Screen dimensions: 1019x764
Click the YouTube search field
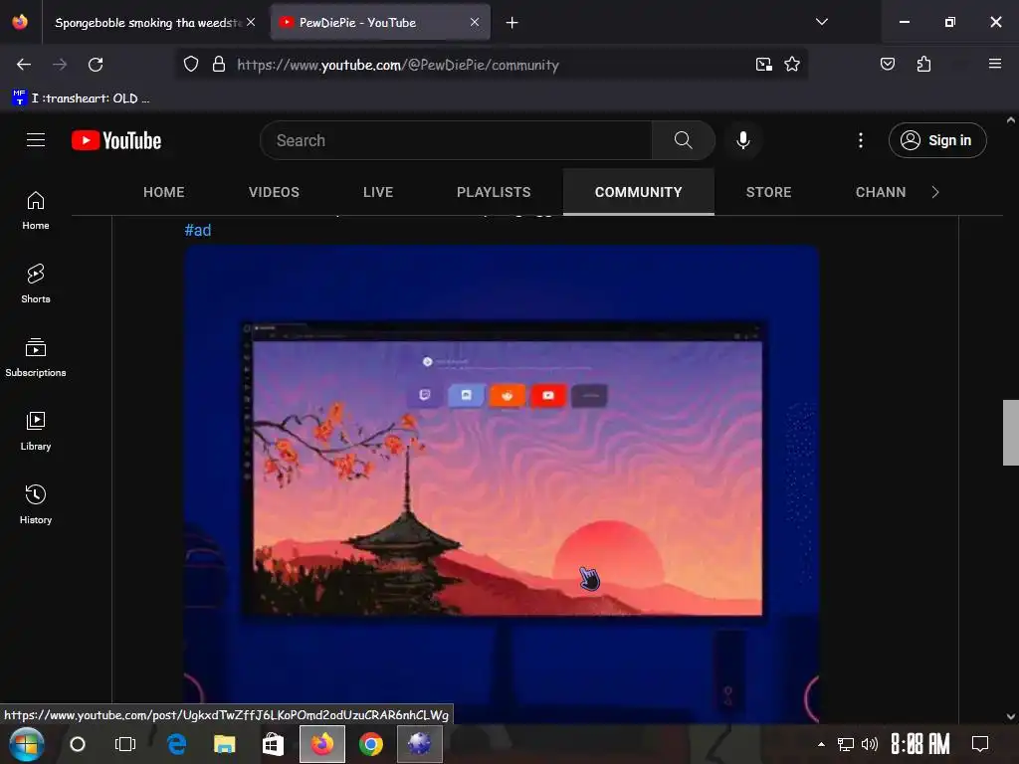[x=456, y=140]
